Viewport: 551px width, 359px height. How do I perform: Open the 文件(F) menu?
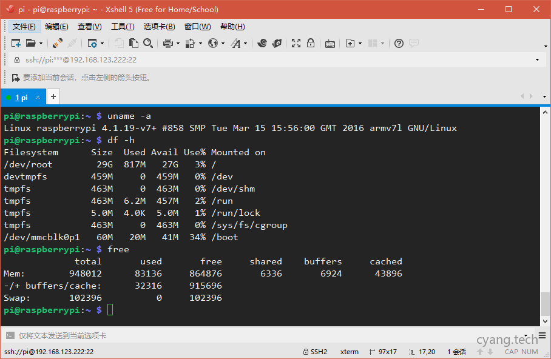[24, 27]
